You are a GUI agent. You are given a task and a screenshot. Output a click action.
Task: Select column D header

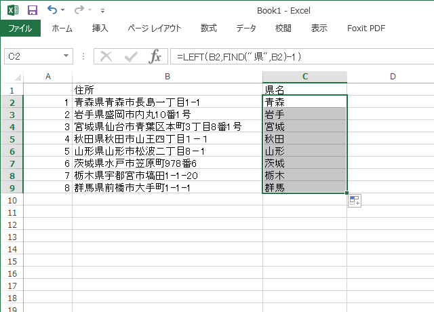[x=393, y=77]
